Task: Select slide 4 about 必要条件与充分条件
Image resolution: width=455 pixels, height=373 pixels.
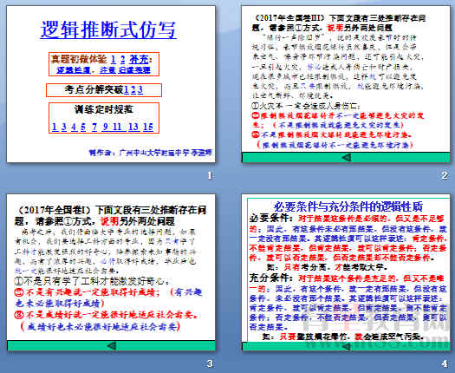Action: (346, 272)
